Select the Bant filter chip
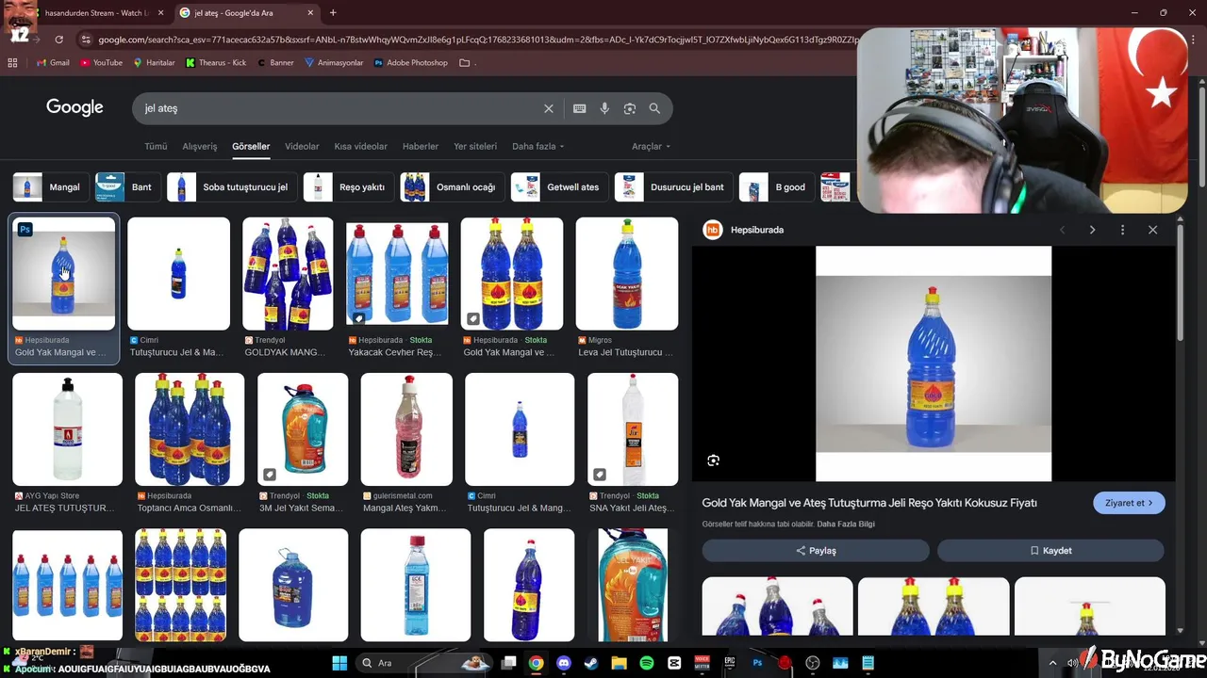This screenshot has width=1207, height=678. [x=128, y=187]
